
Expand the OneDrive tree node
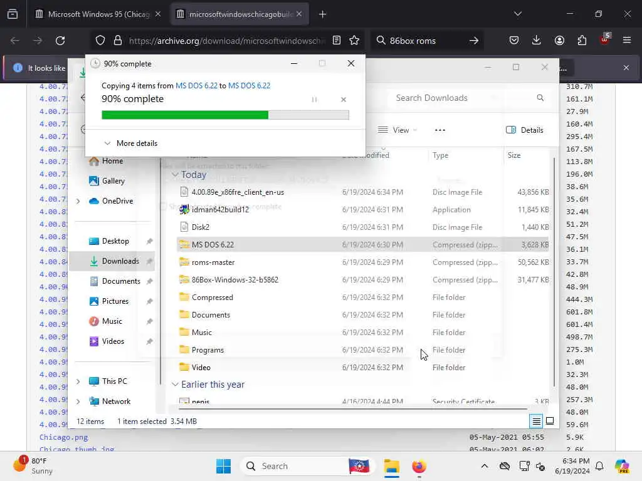tap(78, 201)
